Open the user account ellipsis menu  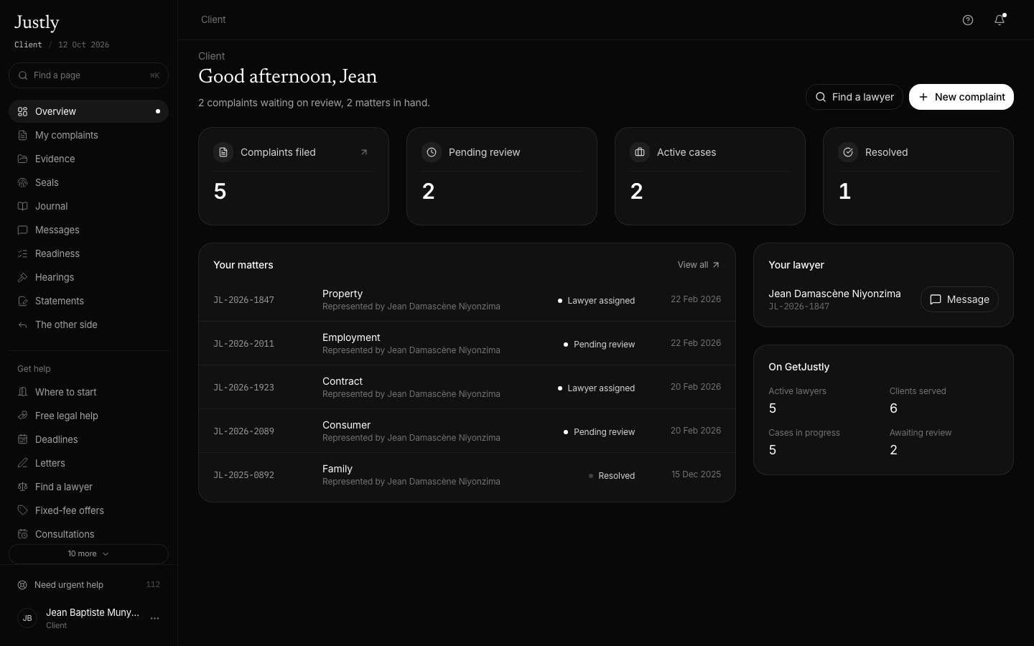click(154, 619)
